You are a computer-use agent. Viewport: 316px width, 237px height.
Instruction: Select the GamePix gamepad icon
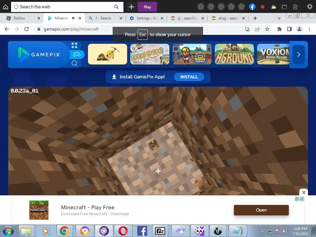(x=77, y=54)
